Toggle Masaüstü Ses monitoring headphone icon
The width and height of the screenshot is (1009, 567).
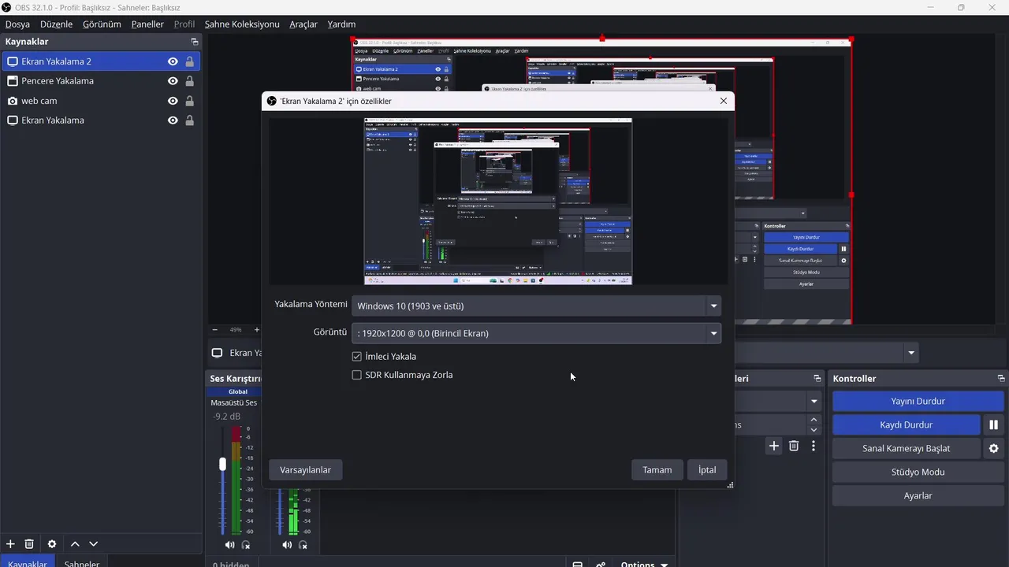[x=246, y=545]
